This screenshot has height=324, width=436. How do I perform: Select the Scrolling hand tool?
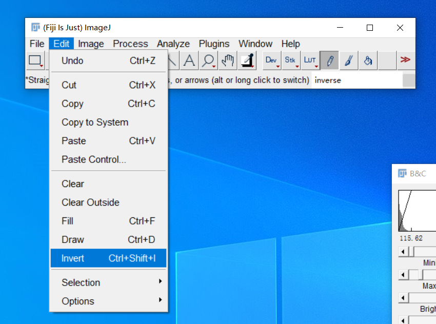click(x=228, y=60)
